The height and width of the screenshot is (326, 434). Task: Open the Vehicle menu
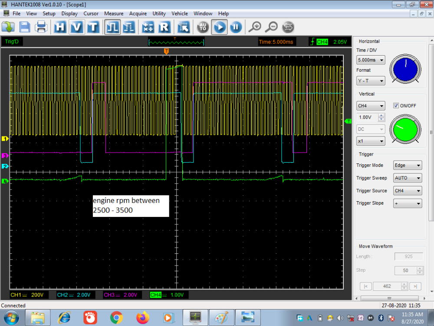coord(180,13)
